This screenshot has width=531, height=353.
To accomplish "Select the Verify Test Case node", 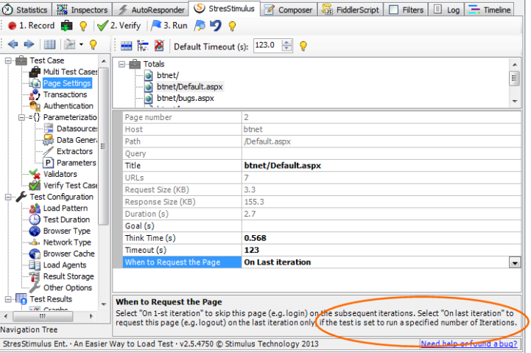I will [70, 186].
